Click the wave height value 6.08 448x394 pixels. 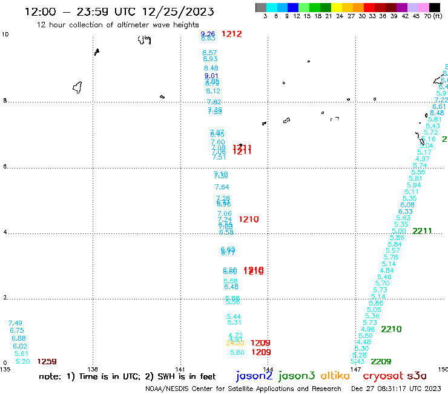tap(407, 205)
